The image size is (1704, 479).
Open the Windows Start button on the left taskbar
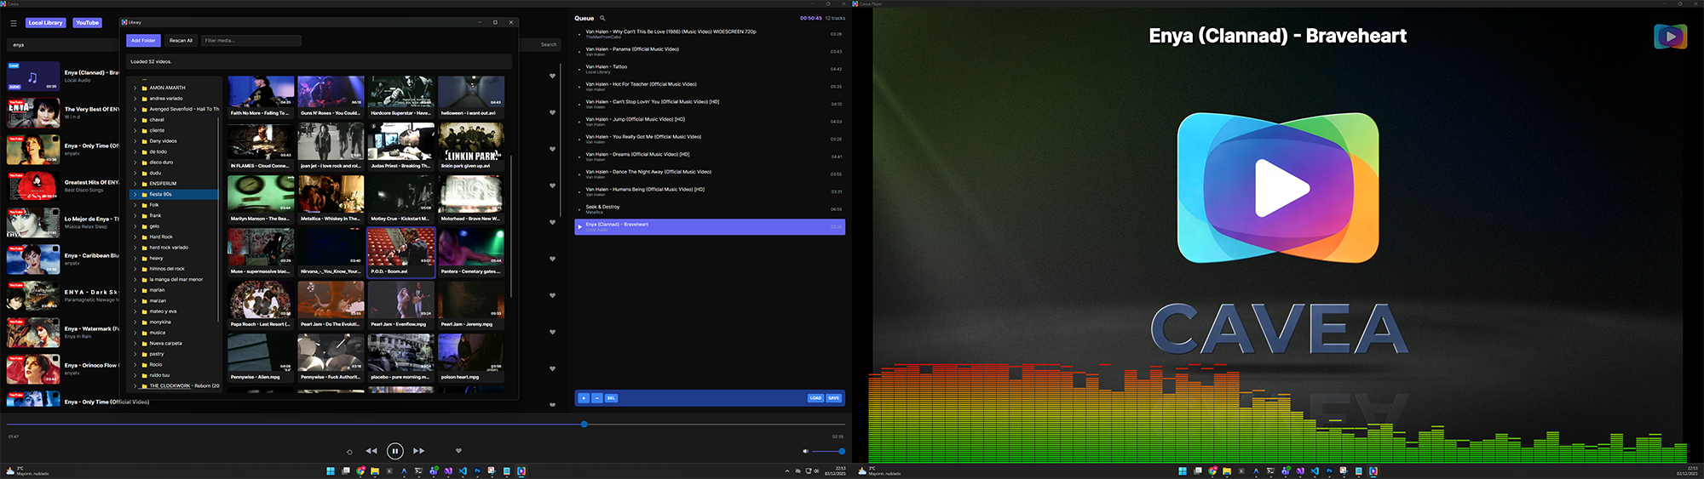[331, 470]
